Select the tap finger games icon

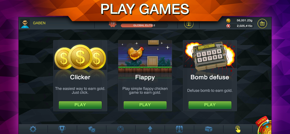coord(238,129)
